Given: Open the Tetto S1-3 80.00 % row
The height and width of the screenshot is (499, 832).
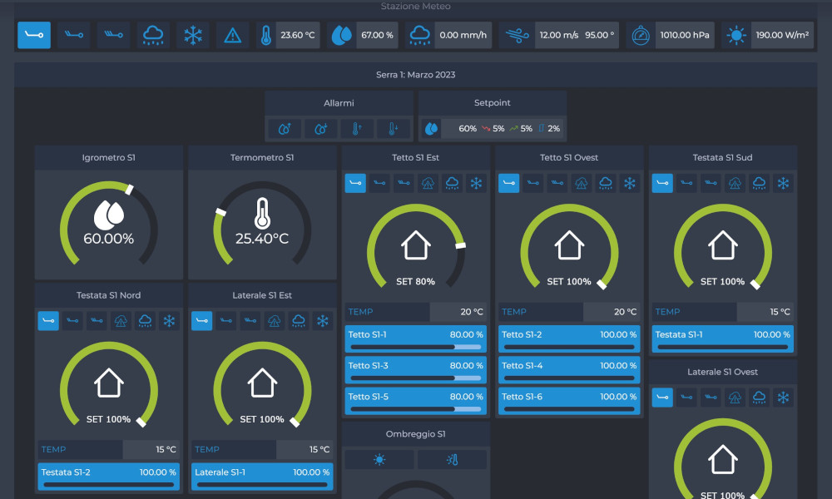Looking at the screenshot, I should tap(415, 369).
